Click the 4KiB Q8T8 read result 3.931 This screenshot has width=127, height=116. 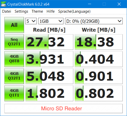coord(49,59)
